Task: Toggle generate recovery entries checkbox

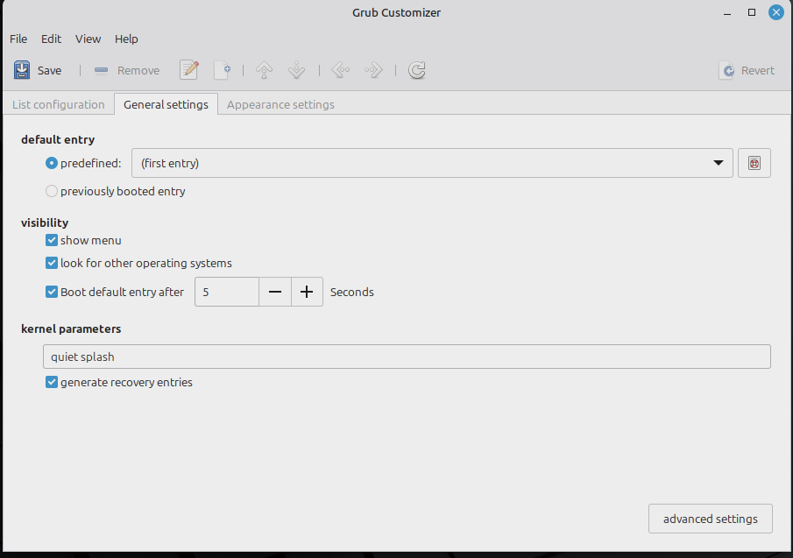Action: 52,382
